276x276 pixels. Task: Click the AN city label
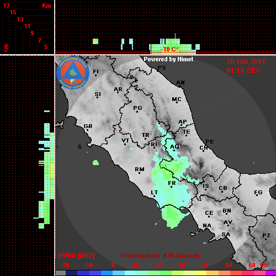point(181,83)
